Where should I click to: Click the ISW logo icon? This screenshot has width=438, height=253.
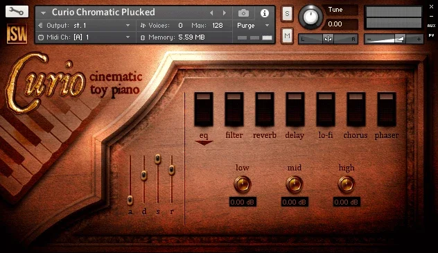coord(17,34)
